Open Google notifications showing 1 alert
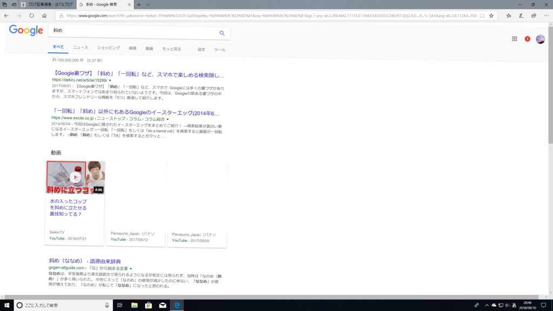553x311 pixels. (x=528, y=39)
